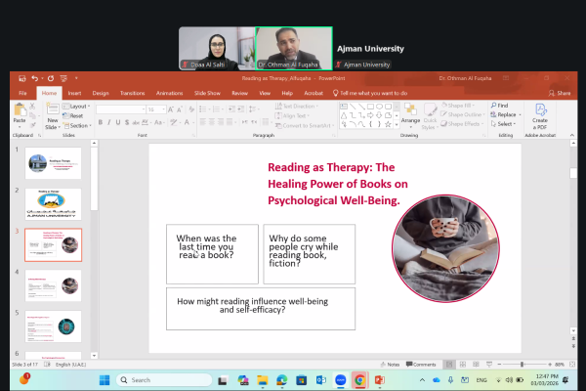586x391 pixels.
Task: Click Increase Font Size icon
Action: click(x=170, y=109)
